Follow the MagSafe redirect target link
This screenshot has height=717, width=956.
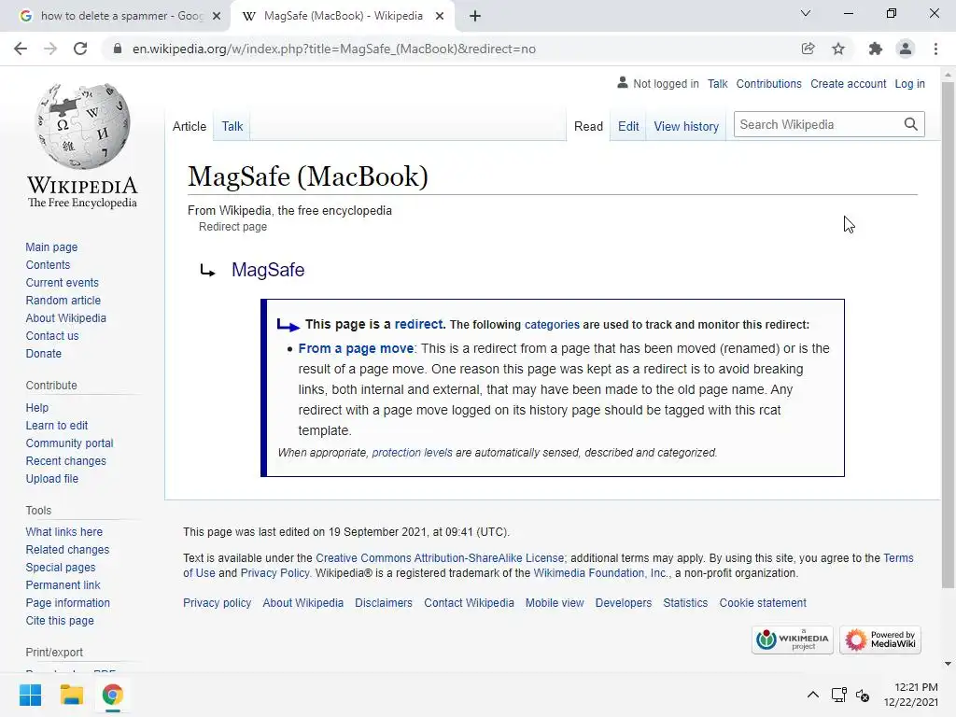(x=268, y=270)
